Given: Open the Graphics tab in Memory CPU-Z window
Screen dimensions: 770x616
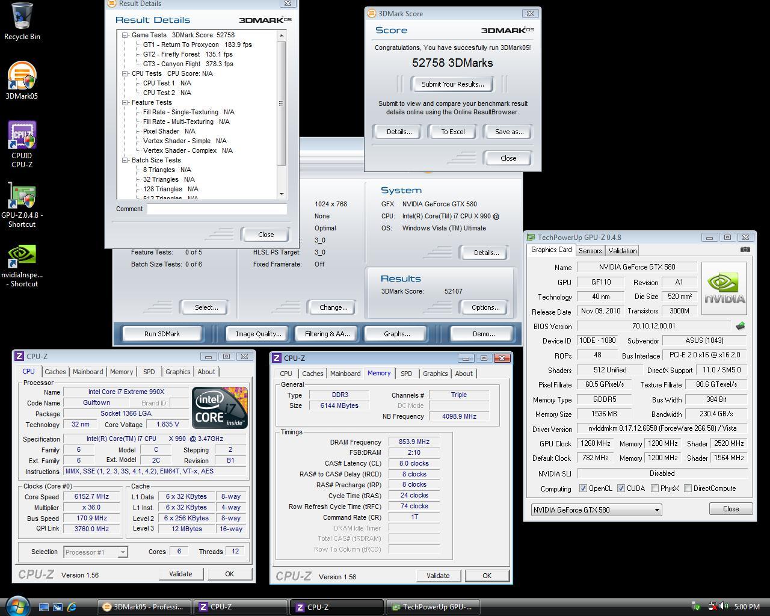Looking at the screenshot, I should pos(436,374).
